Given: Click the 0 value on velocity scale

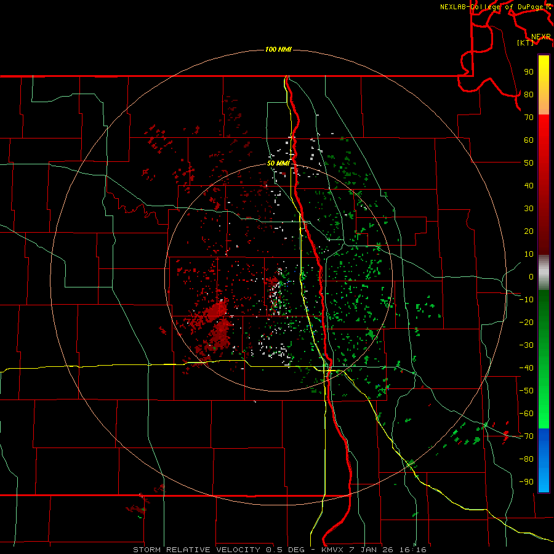Looking at the screenshot, I should (x=531, y=276).
